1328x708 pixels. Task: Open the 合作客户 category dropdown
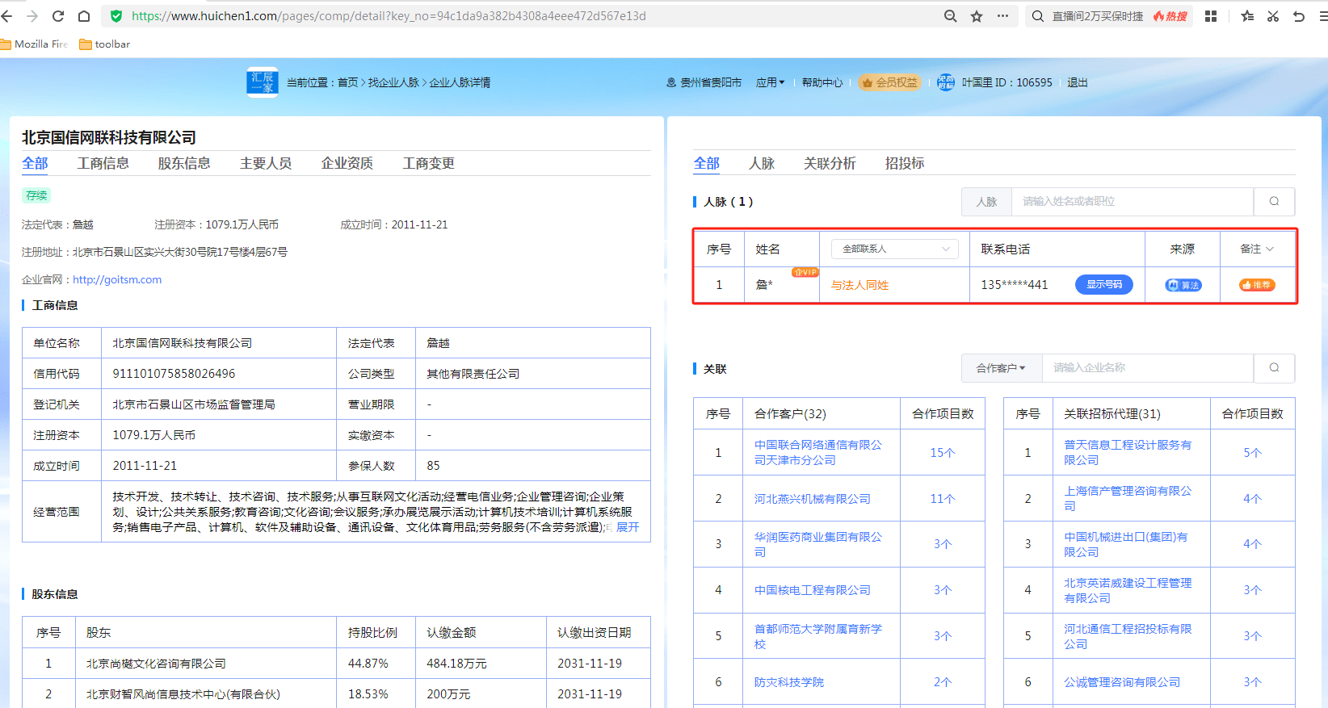tap(1001, 368)
